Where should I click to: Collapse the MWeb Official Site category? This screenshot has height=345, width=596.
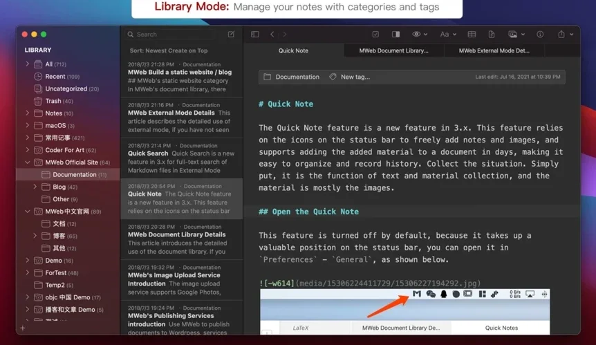pyautogui.click(x=28, y=162)
